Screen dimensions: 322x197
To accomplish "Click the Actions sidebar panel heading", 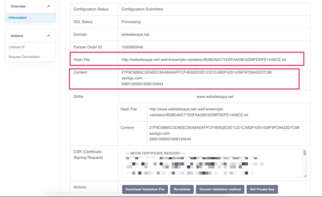I will click(x=17, y=36).
